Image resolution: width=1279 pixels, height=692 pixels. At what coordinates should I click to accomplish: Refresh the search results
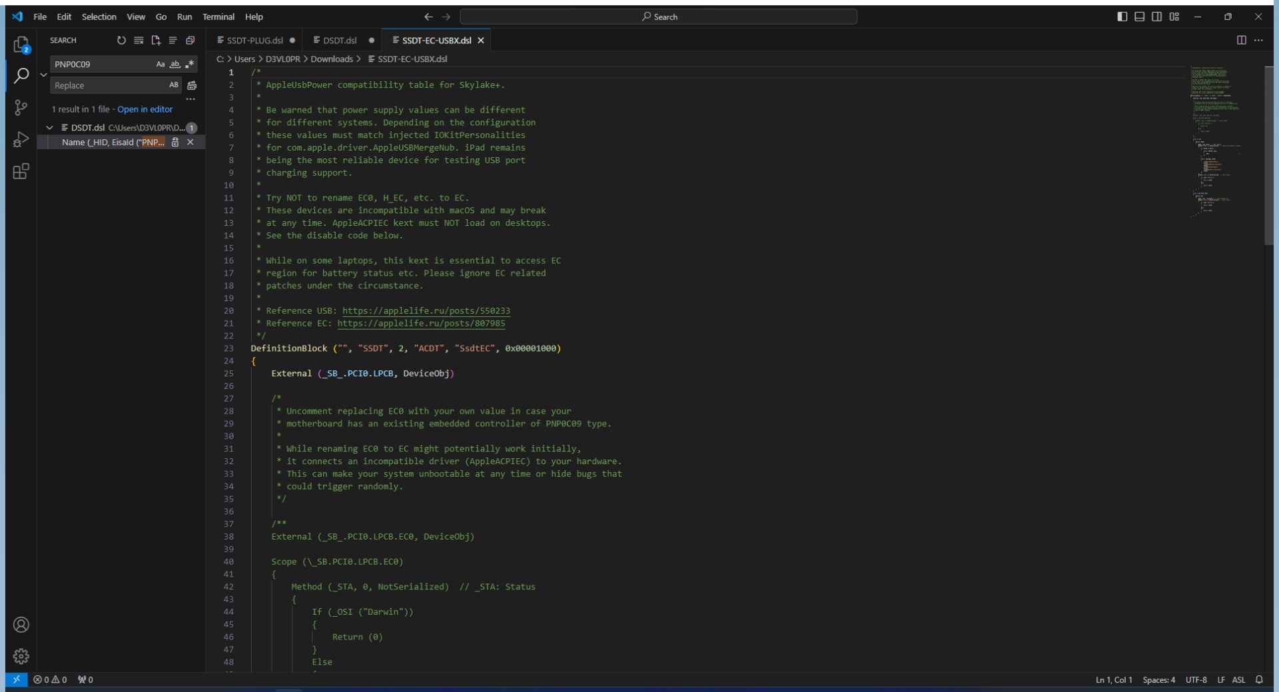pos(121,41)
